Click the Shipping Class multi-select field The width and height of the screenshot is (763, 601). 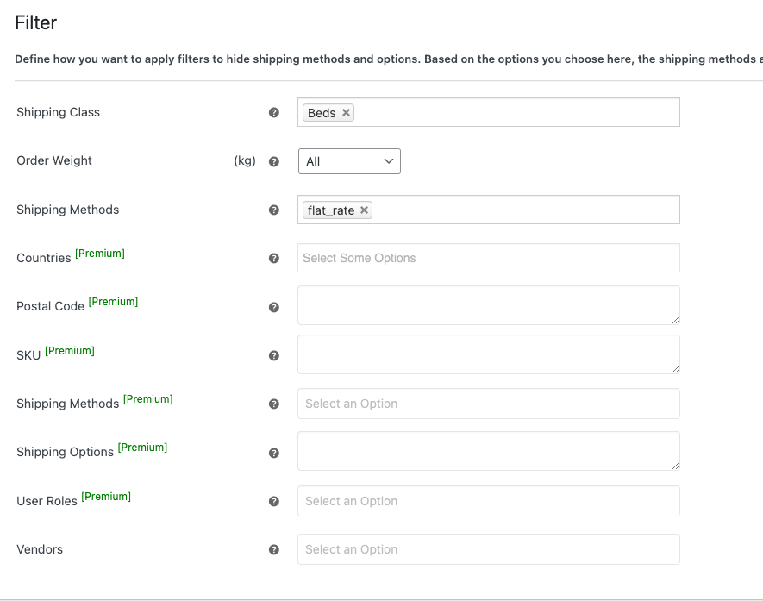pos(489,112)
